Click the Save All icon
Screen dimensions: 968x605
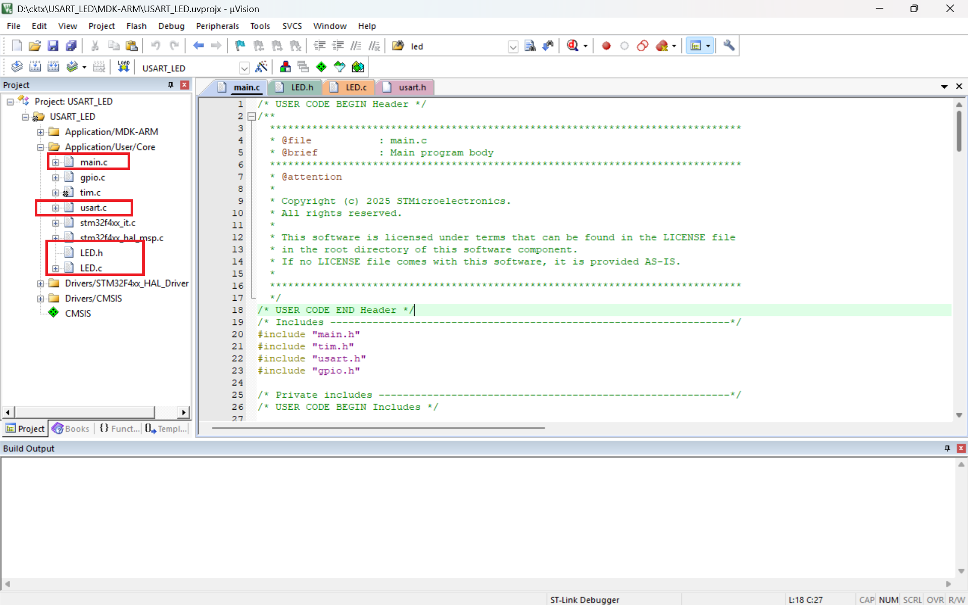(x=71, y=46)
